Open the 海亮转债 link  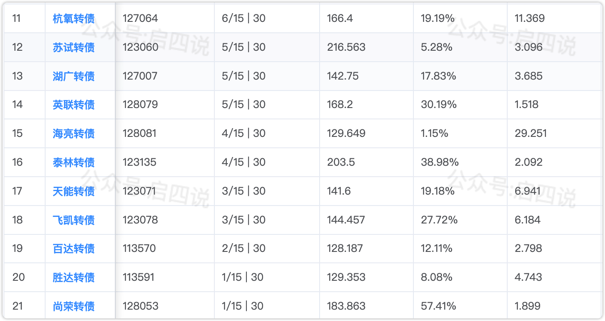click(x=74, y=133)
